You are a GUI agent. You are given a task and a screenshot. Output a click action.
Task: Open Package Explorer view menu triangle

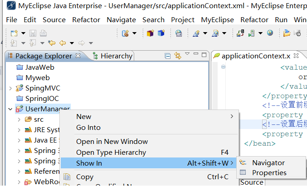[x=187, y=54]
